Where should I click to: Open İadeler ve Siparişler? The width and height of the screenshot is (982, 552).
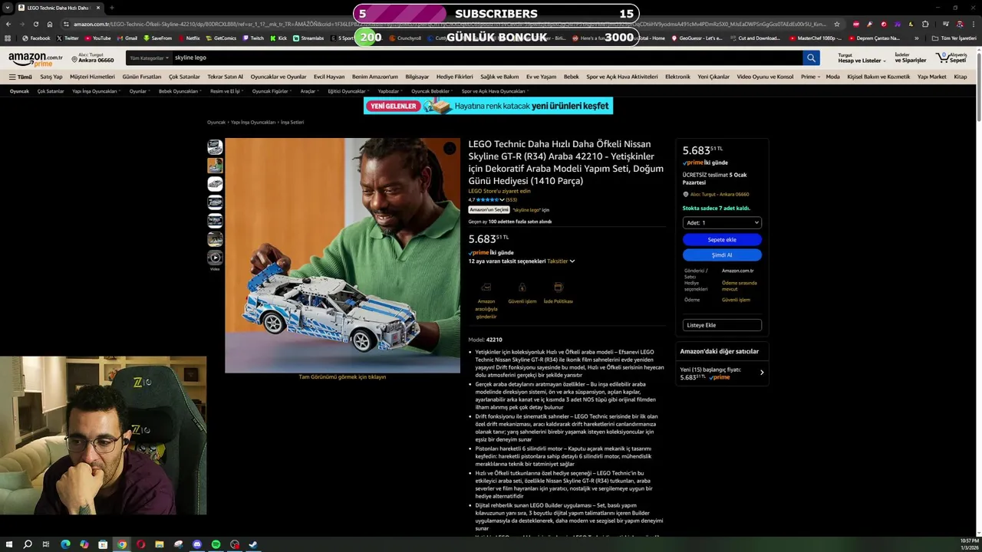point(911,58)
